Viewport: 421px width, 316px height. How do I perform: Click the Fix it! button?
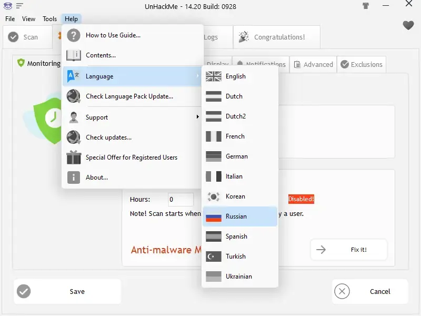tap(349, 250)
